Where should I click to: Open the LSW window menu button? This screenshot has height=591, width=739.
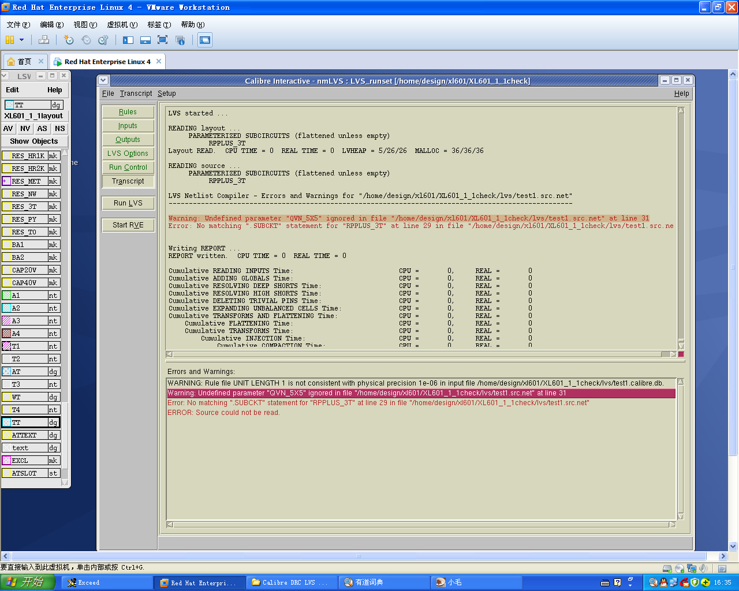pyautogui.click(x=5, y=76)
